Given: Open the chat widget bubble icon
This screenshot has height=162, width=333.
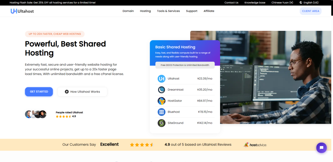Looking at the screenshot, I should [321, 148].
